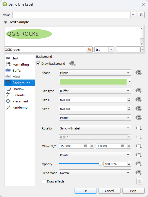Viewport: 148px width, 197px height.
Task: Click the green background fill color swatch
Action: (93, 82)
